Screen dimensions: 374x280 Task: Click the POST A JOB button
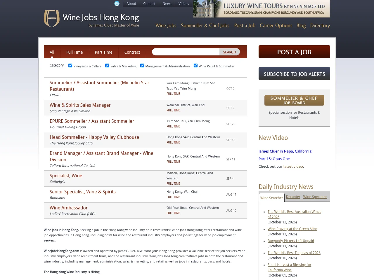click(294, 52)
